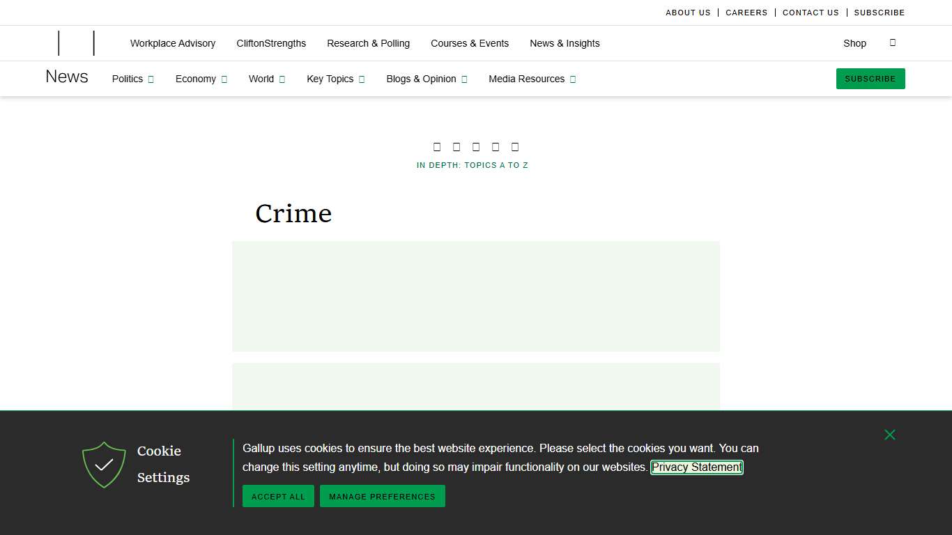Click the ACCEPT ALL cookies button
The image size is (952, 535).
point(277,496)
